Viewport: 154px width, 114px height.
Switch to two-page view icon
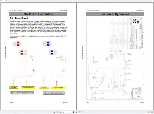pos(152,112)
